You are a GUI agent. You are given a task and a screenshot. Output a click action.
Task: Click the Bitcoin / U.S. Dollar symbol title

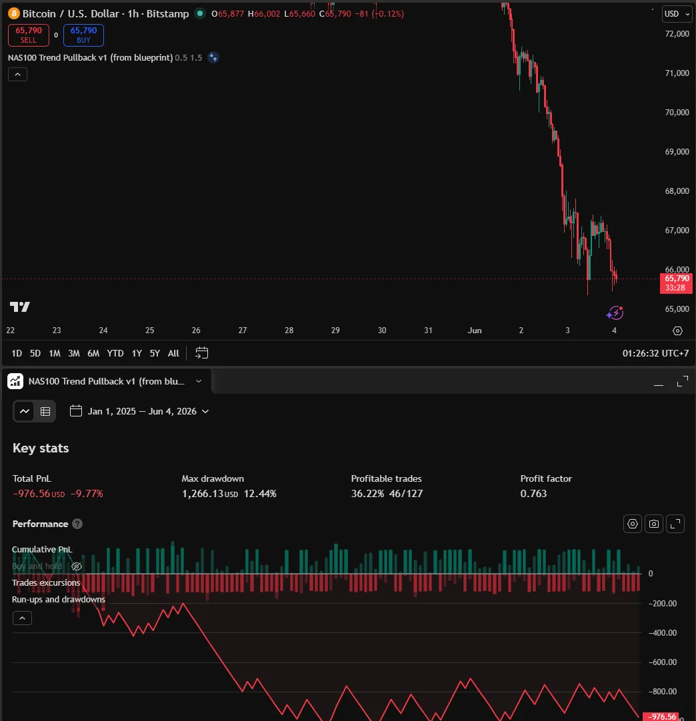(x=71, y=13)
